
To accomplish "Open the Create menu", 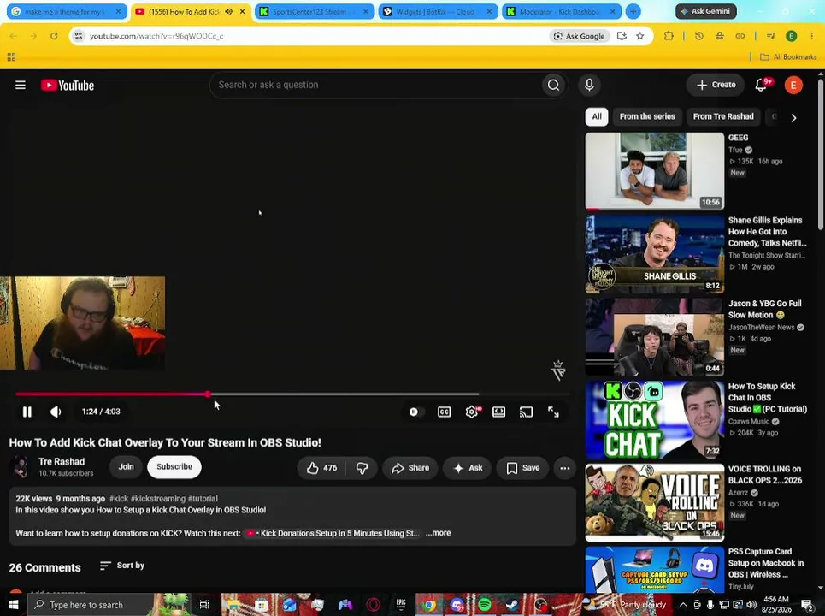I will [x=716, y=85].
